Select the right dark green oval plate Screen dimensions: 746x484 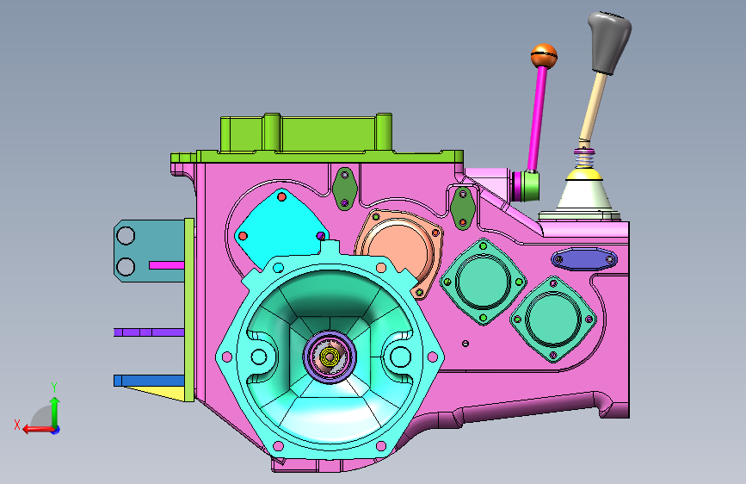[462, 208]
